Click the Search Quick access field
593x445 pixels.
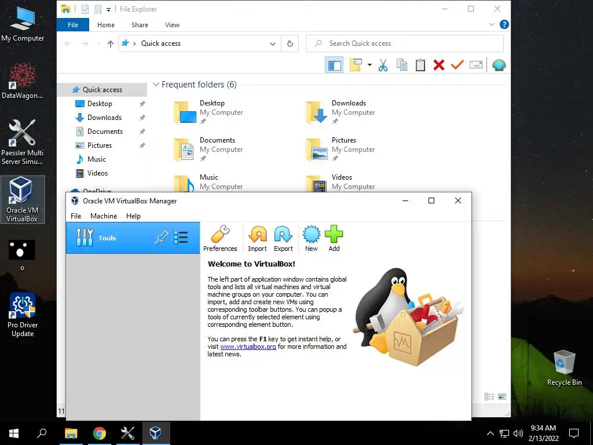coord(405,43)
